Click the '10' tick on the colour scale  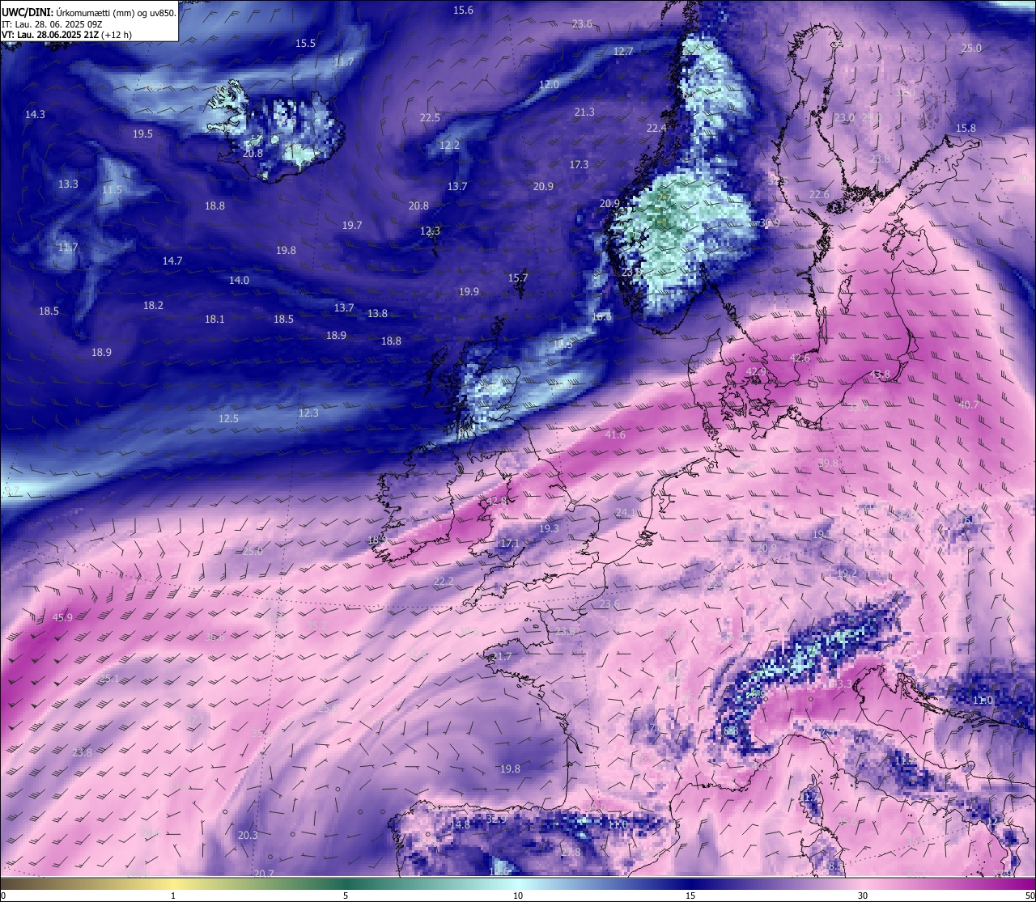tap(518, 896)
